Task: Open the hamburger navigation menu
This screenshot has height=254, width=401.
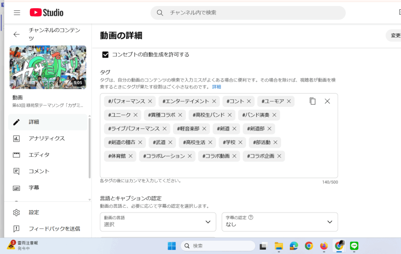Action: [17, 13]
